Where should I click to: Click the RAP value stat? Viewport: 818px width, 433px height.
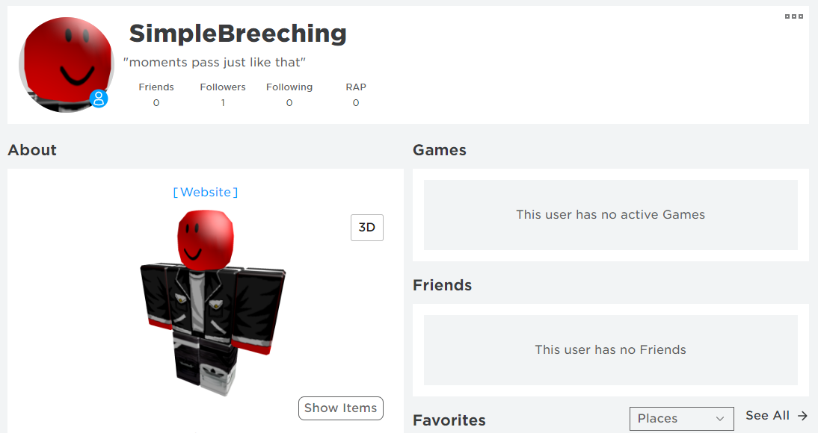point(356,94)
